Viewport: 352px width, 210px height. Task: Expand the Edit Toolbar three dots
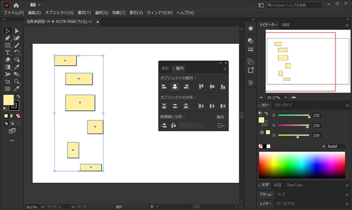pos(12,141)
